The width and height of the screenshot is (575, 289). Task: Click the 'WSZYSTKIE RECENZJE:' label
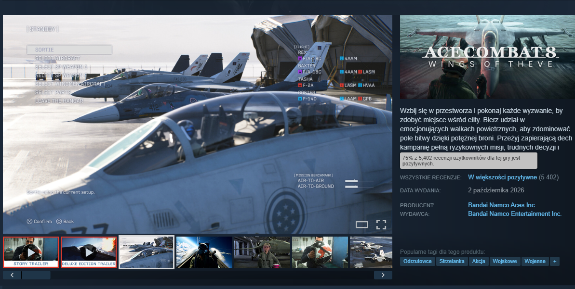(x=430, y=177)
